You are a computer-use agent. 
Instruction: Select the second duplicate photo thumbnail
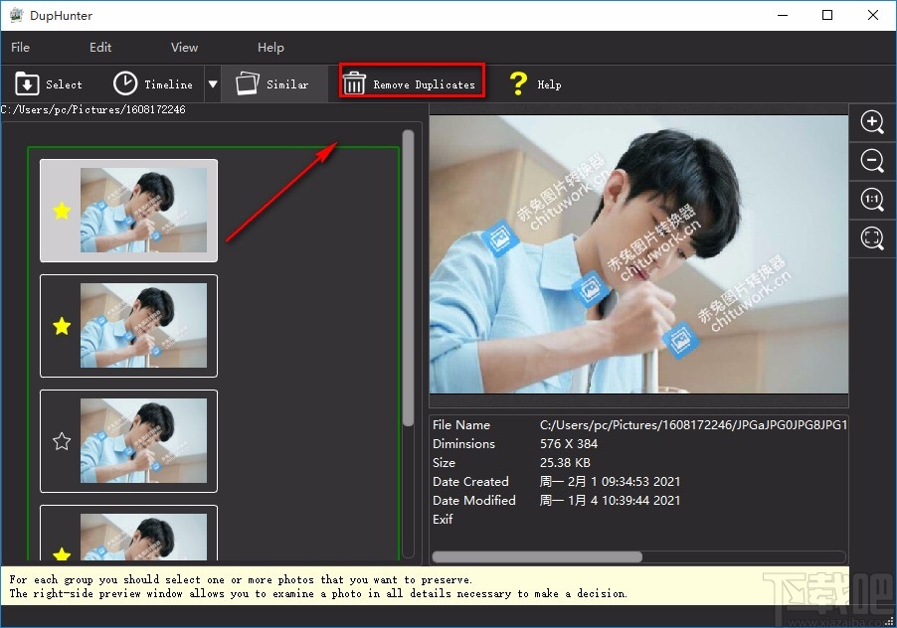(143, 326)
